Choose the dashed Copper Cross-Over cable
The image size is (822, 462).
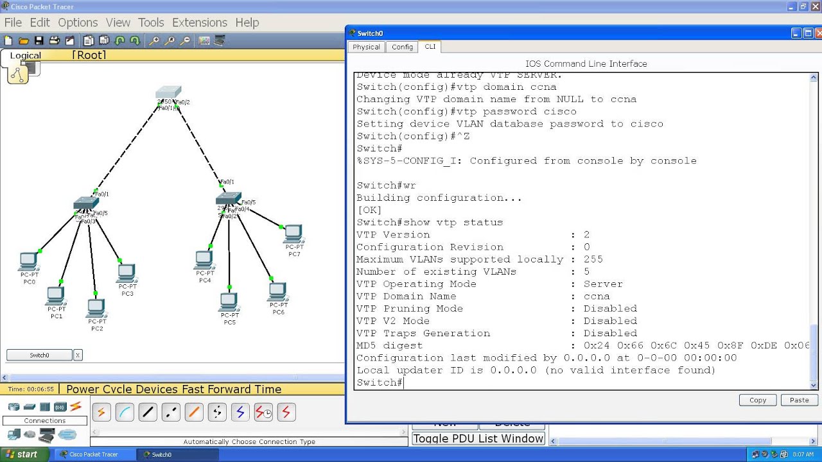[x=171, y=412]
